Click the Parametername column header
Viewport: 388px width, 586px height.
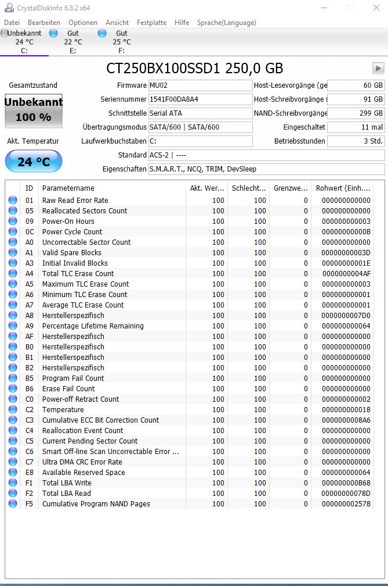[112, 188]
